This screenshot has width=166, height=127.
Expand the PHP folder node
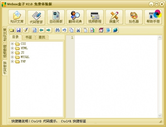point(12,61)
